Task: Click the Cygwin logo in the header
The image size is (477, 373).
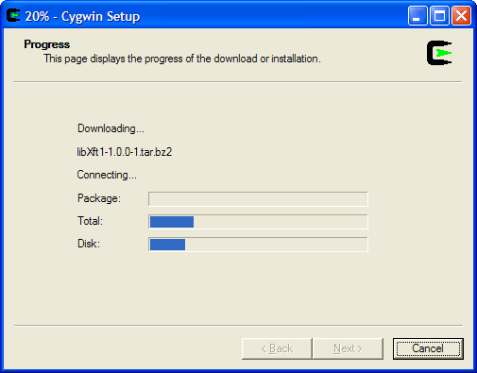Action: 439,53
